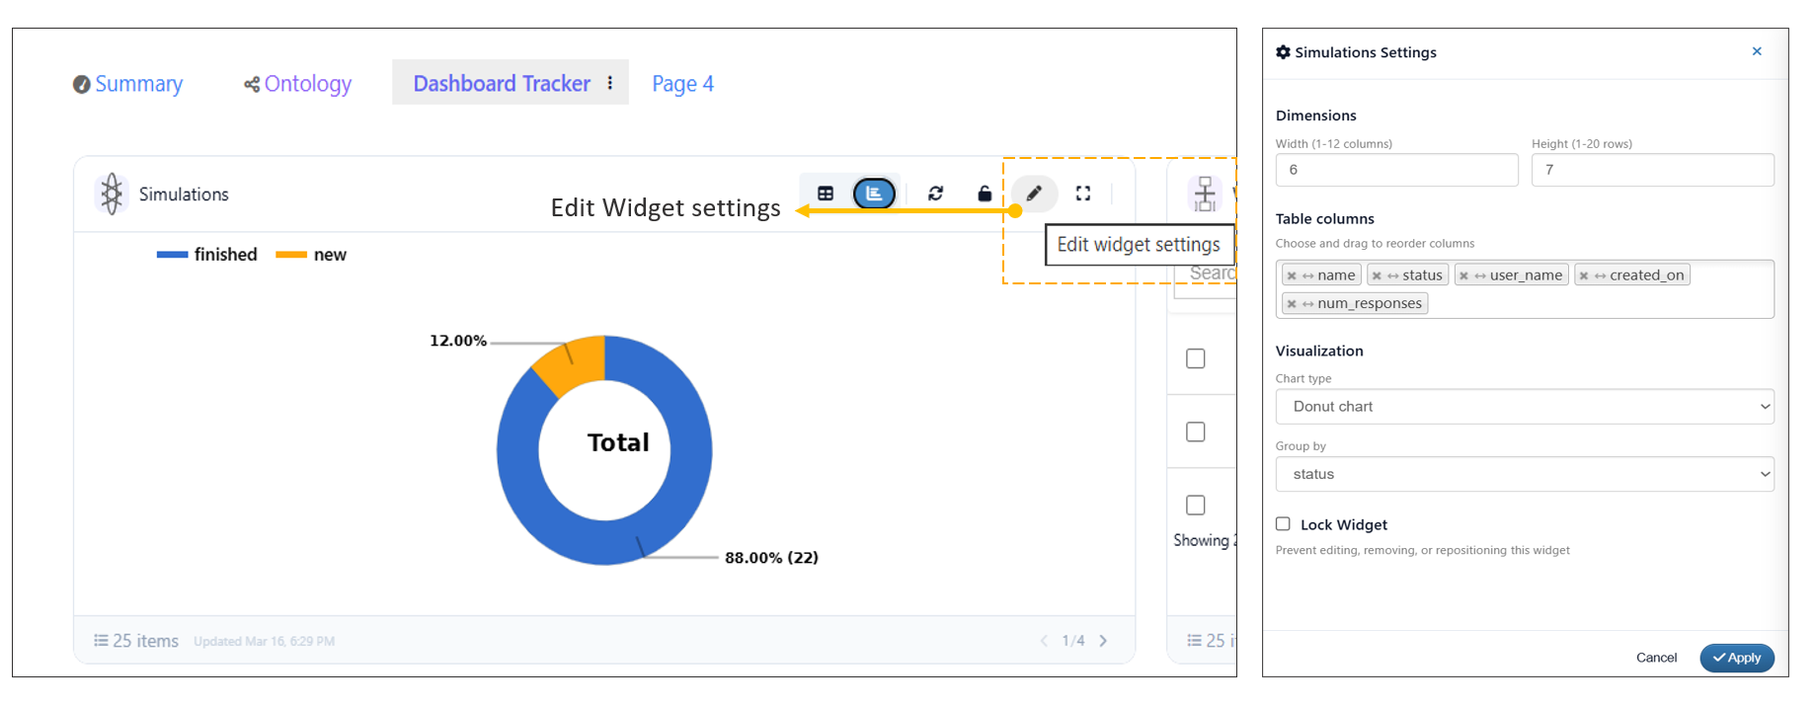Select the chart view icon

tap(874, 194)
